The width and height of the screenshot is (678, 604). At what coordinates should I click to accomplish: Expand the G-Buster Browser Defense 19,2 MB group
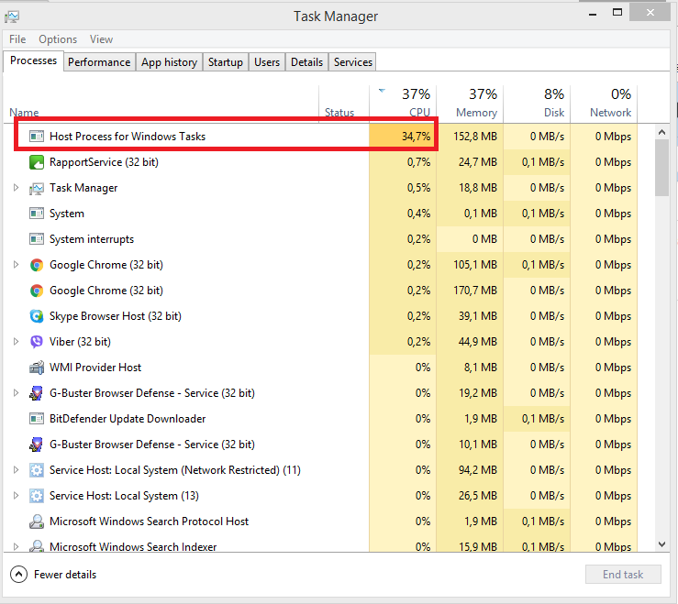16,392
